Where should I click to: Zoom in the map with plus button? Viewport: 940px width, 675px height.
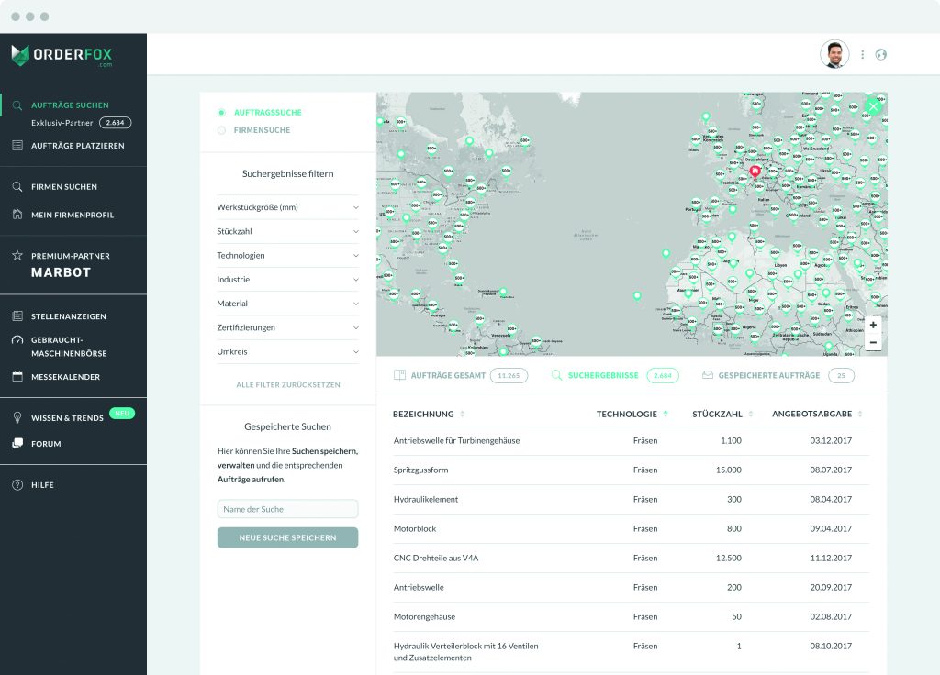(x=873, y=325)
